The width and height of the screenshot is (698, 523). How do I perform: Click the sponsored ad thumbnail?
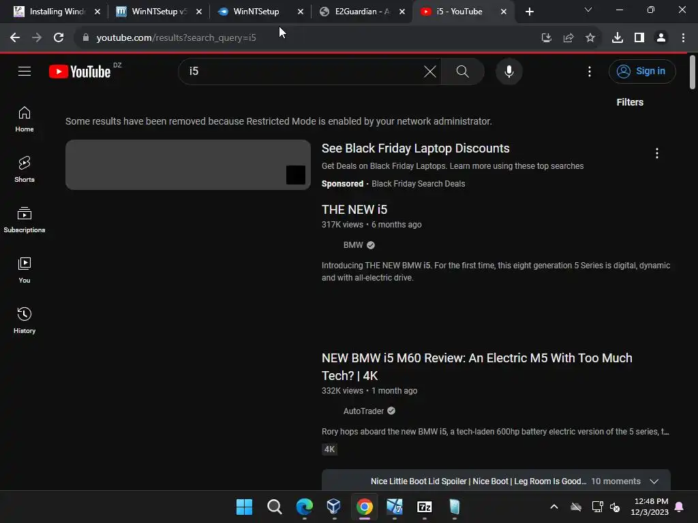188,165
